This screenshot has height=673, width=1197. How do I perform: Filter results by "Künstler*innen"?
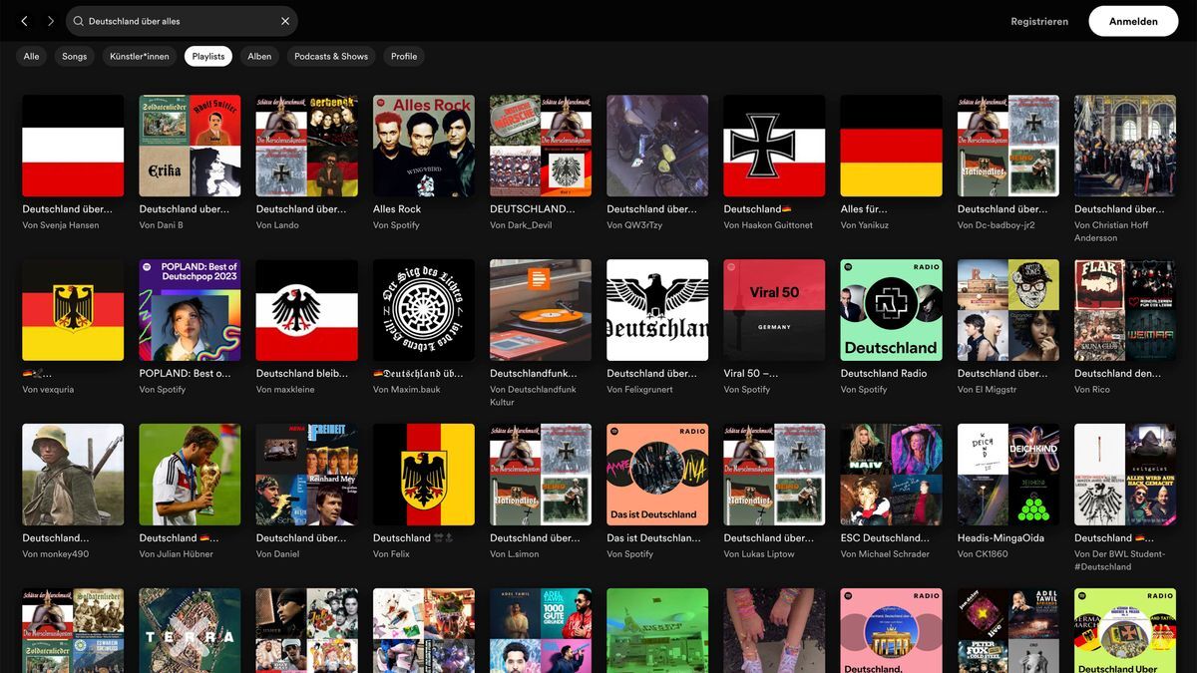(x=140, y=57)
